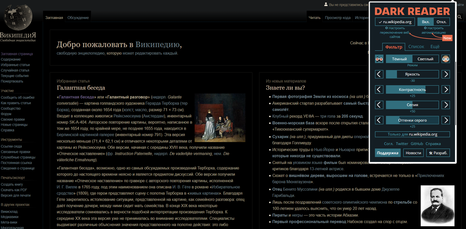Increase grayscale with the right arrow
Viewport: 466px width, 229px height.
click(446, 120)
